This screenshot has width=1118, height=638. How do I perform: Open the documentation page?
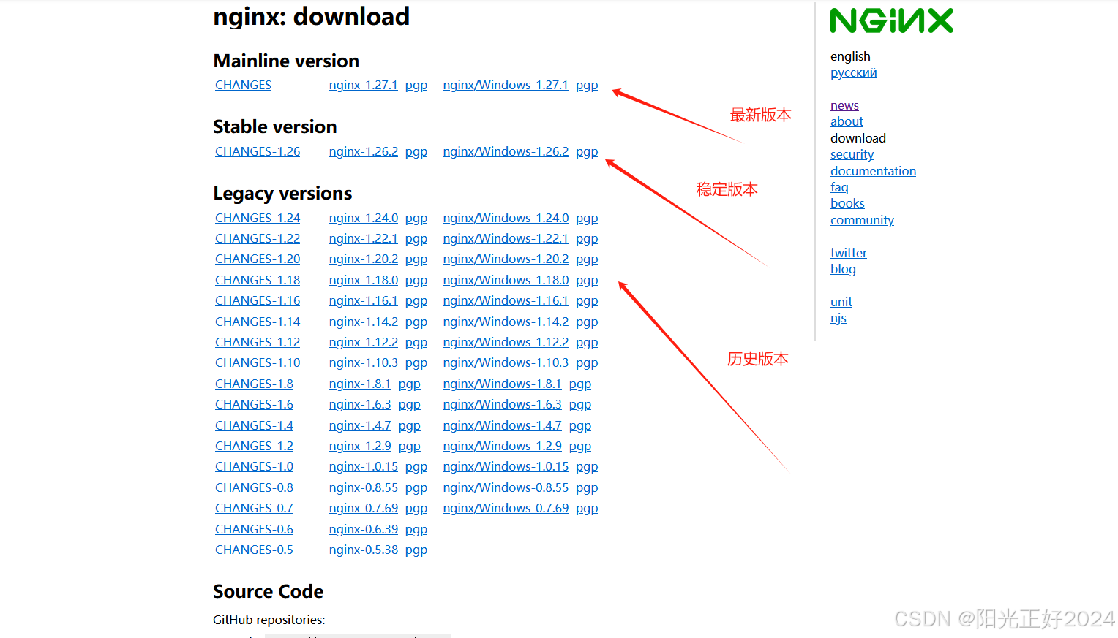point(873,171)
